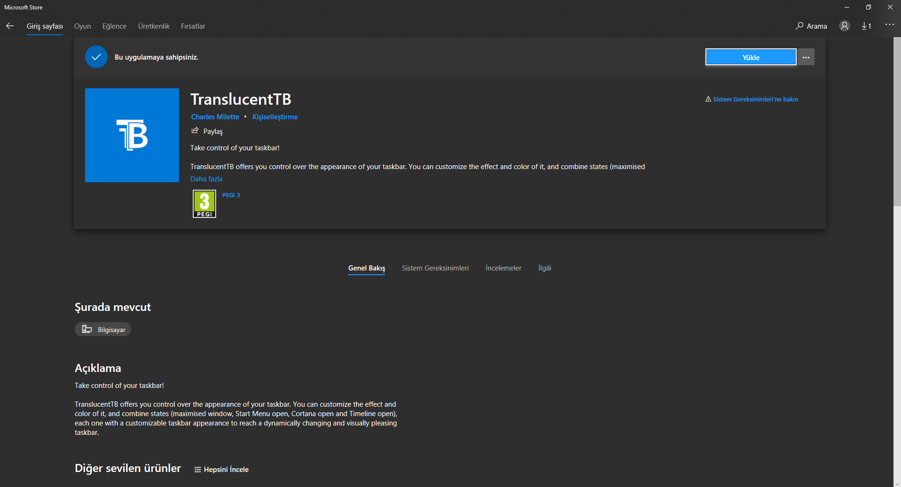
Task: Open the Kişiselleştirme category link
Action: 275,117
